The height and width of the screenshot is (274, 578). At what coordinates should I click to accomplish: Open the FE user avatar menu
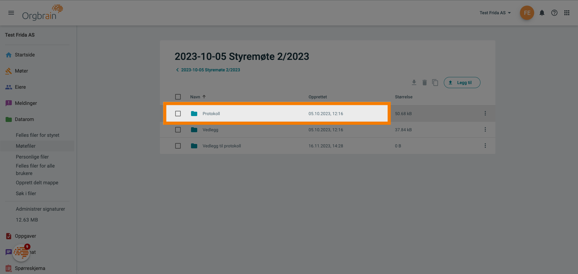point(527,13)
